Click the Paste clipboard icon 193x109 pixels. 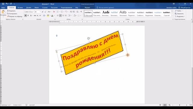click(x=3, y=12)
